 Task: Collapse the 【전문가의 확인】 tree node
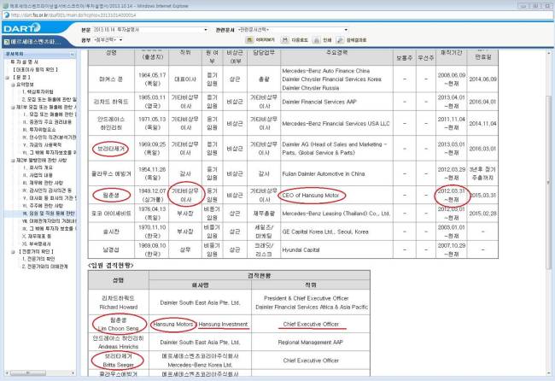click(x=13, y=252)
